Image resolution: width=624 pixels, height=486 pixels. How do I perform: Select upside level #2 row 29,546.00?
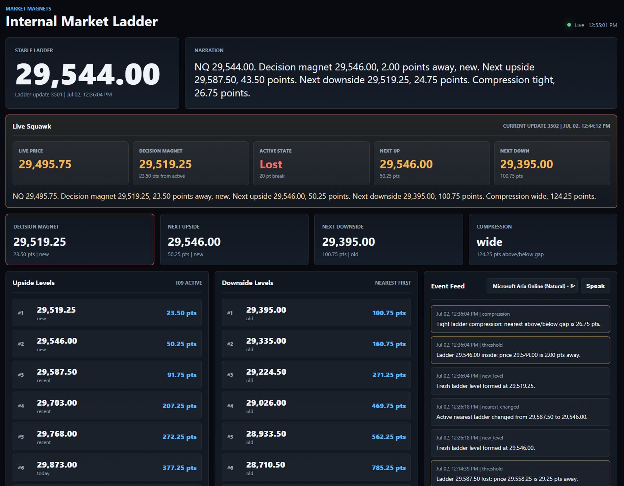(107, 344)
